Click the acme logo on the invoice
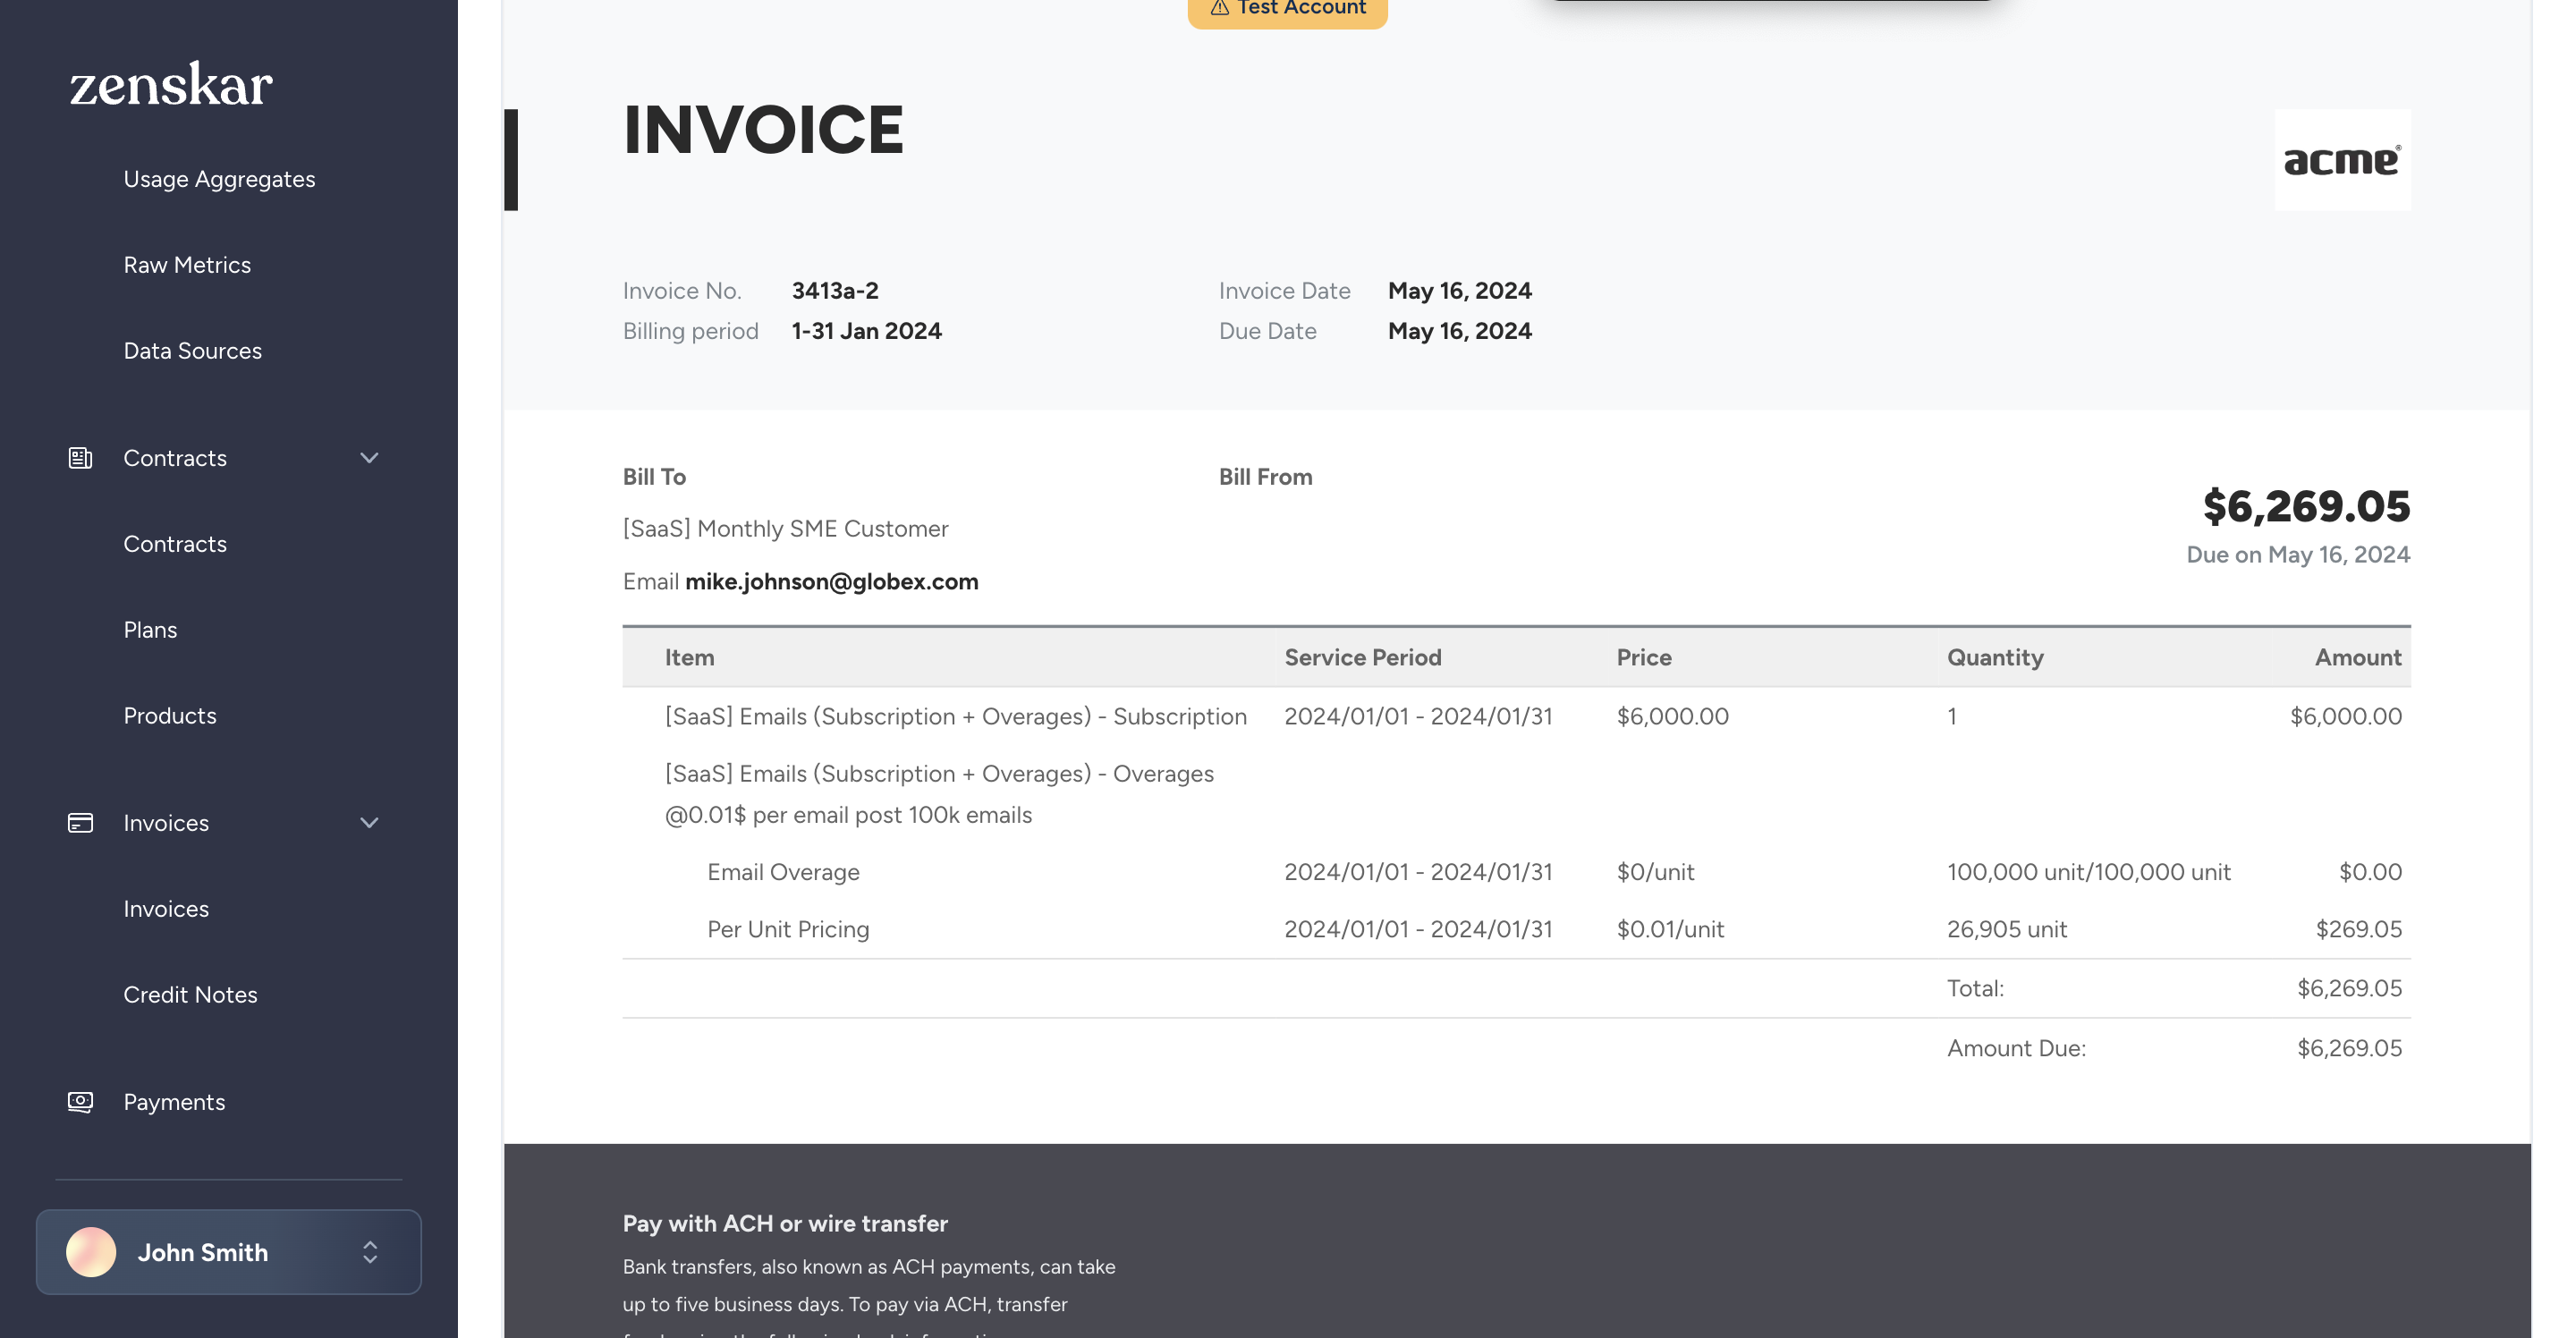The height and width of the screenshot is (1338, 2576). (2343, 160)
